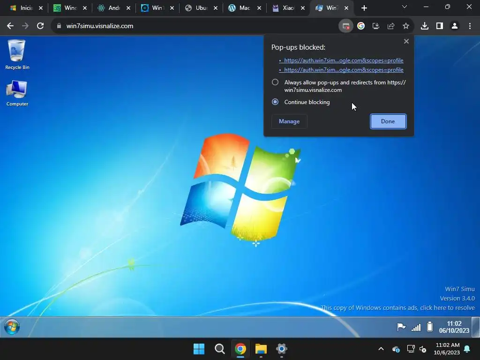This screenshot has width=480, height=360.
Task: Open the Computer desktop icon
Action: pos(17,93)
